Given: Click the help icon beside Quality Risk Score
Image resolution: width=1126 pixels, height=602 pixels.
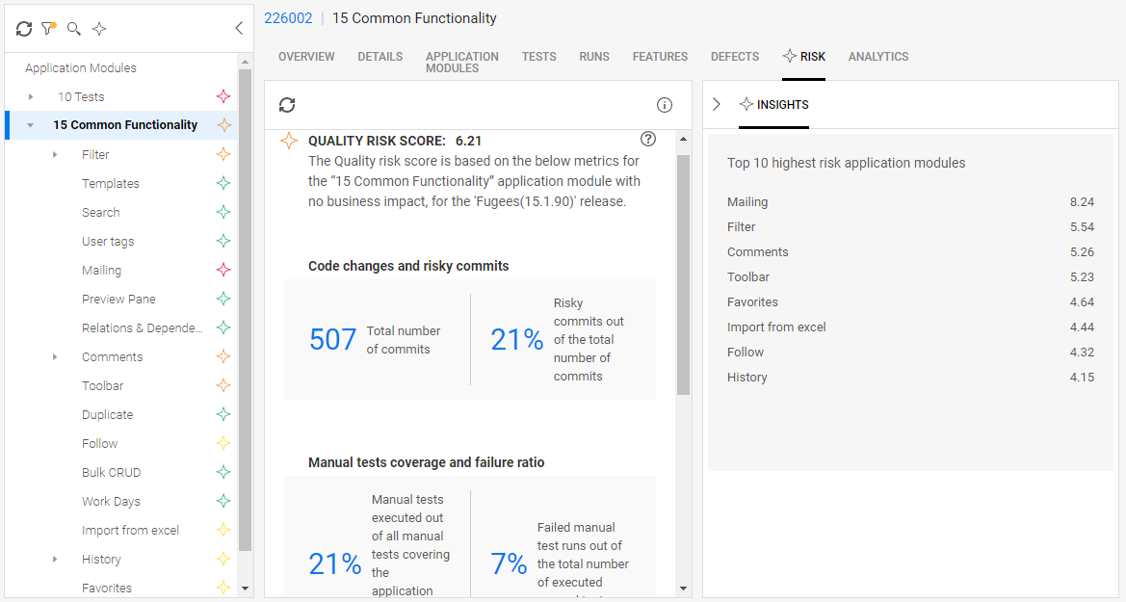Looking at the screenshot, I should [648, 139].
